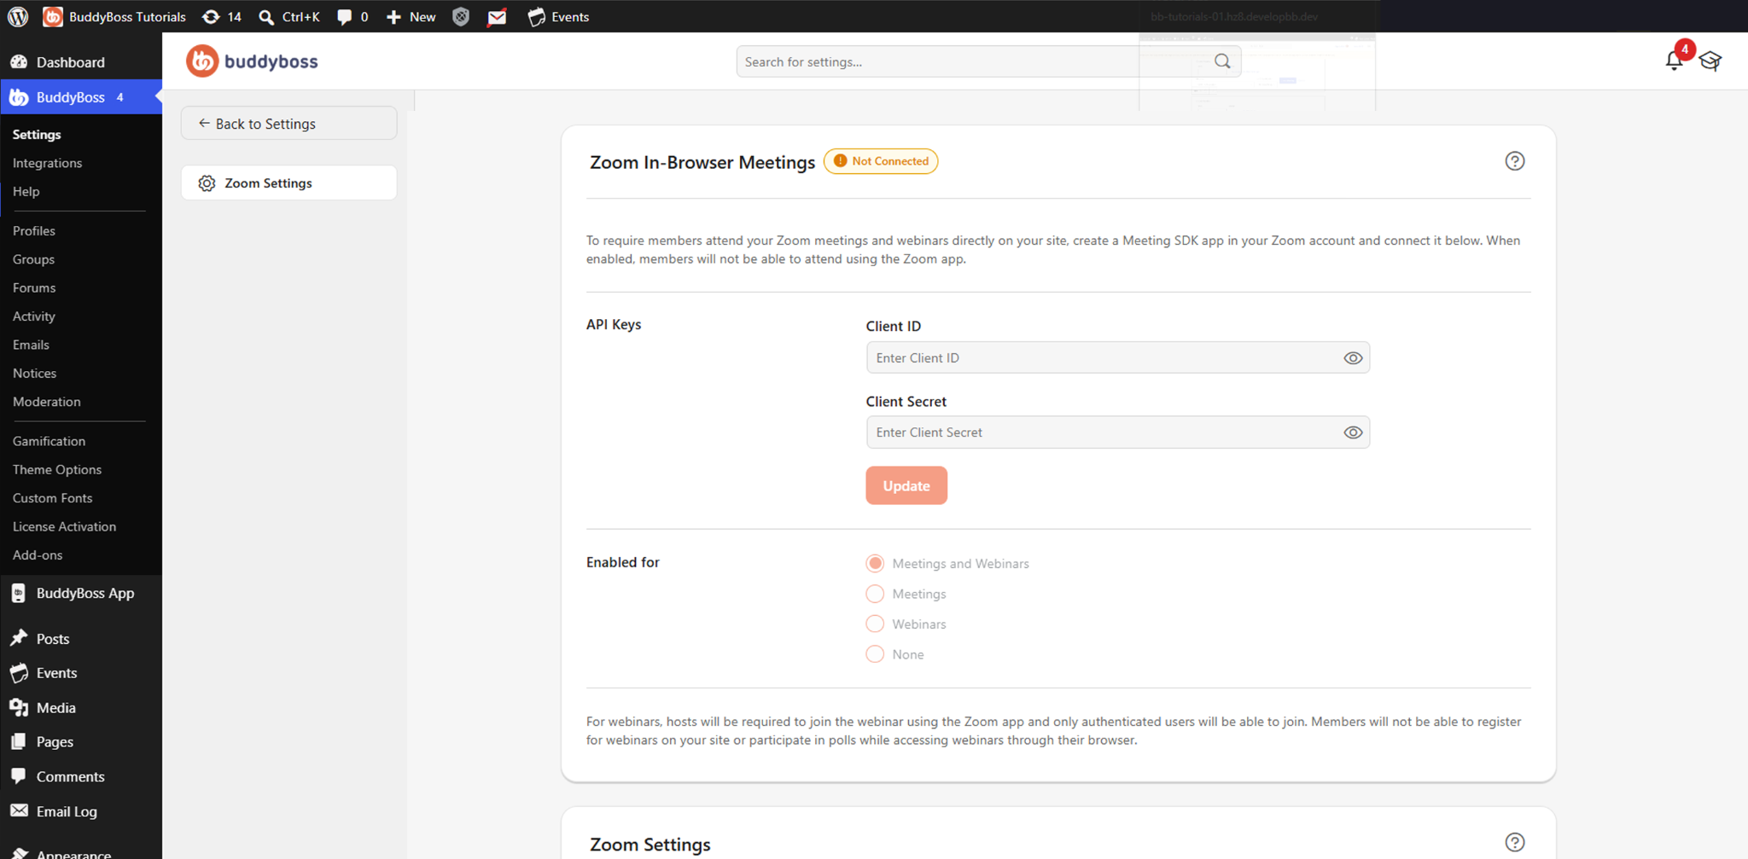The image size is (1748, 859).
Task: Open BuddyBoss Tutorials site menu
Action: click(114, 16)
